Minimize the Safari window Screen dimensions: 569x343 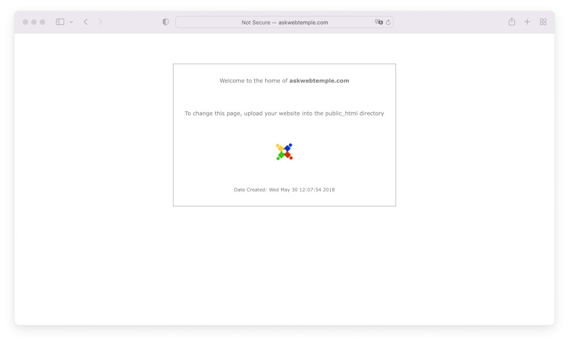pyautogui.click(x=34, y=22)
